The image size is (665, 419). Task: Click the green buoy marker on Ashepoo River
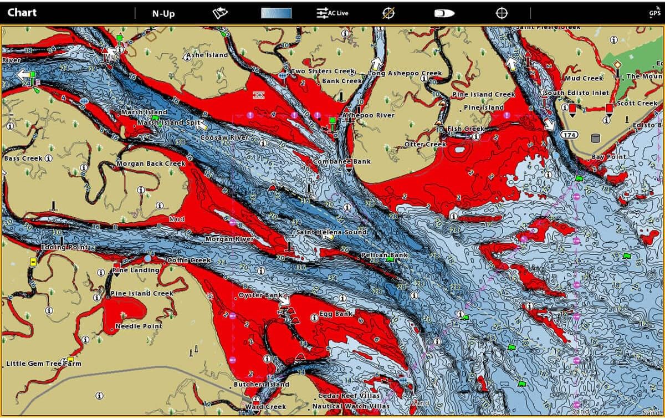[x=332, y=120]
